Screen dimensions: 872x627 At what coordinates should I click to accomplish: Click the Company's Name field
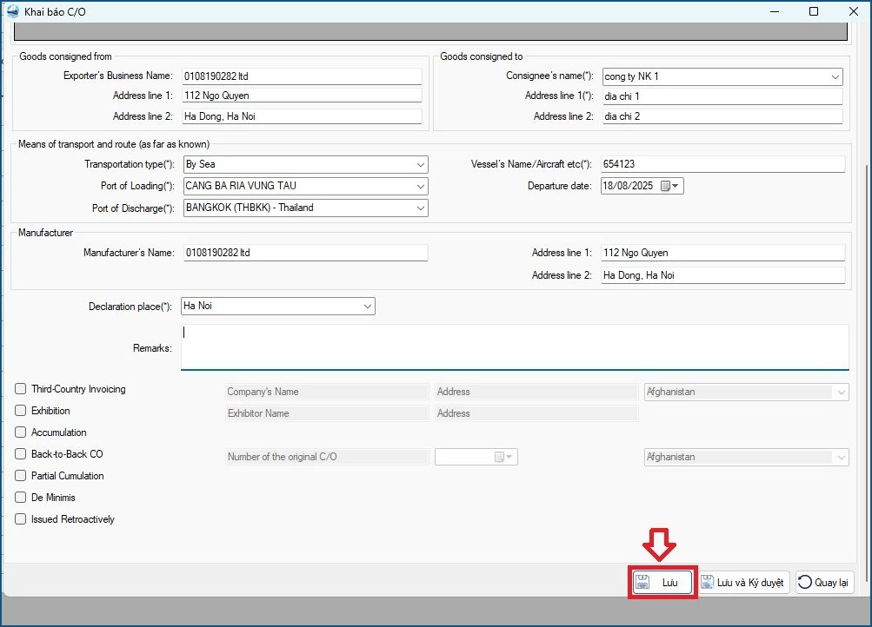point(327,392)
